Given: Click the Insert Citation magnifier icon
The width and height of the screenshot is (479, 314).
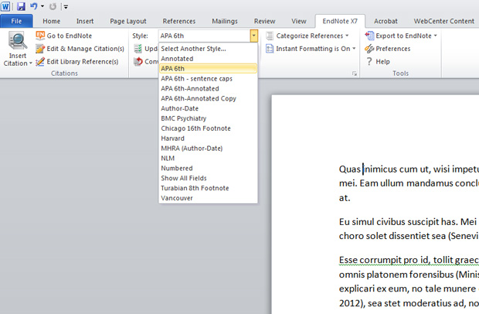Looking at the screenshot, I should [18, 41].
